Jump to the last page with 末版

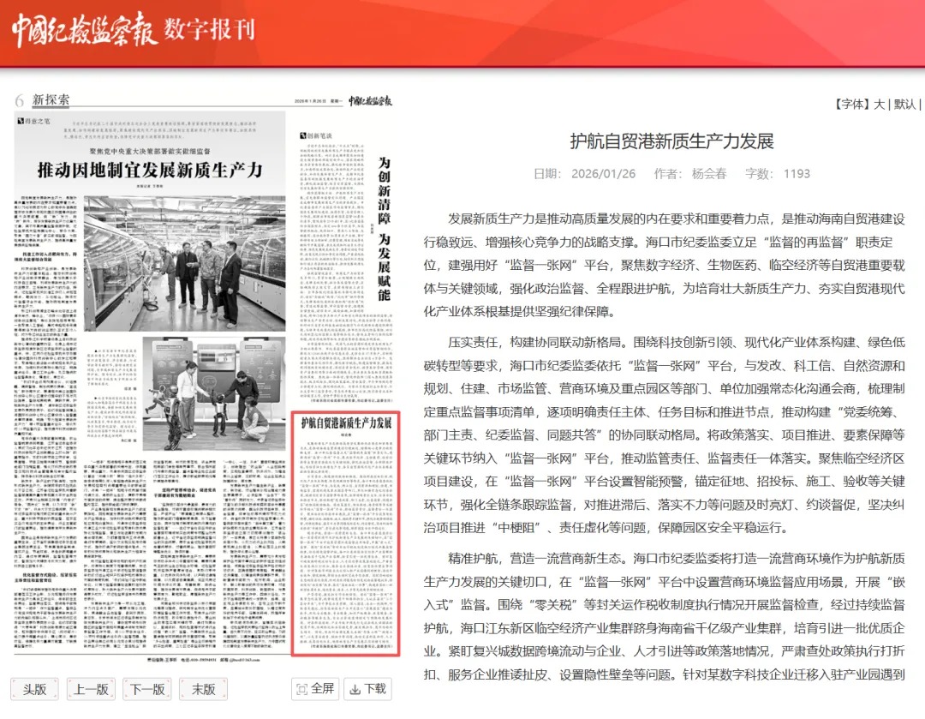coord(204,689)
